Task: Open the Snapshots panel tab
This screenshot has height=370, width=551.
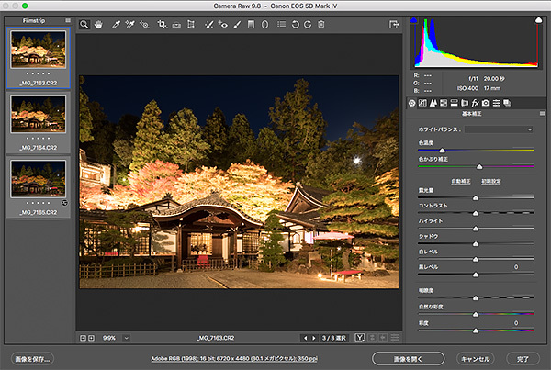Action: (507, 103)
